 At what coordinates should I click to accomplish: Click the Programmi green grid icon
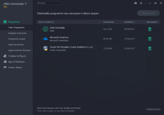pyautogui.click(x=5, y=22)
